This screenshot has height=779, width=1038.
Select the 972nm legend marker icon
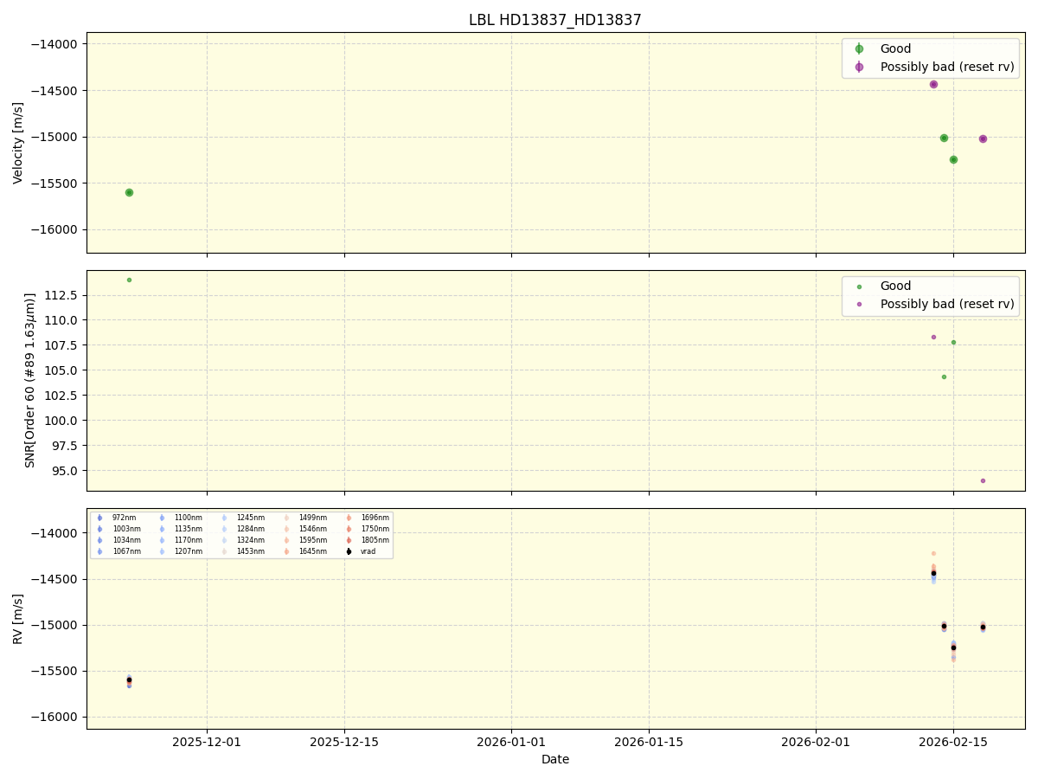pos(99,517)
